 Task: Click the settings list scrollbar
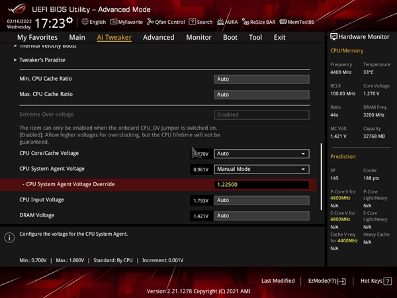pos(322,176)
